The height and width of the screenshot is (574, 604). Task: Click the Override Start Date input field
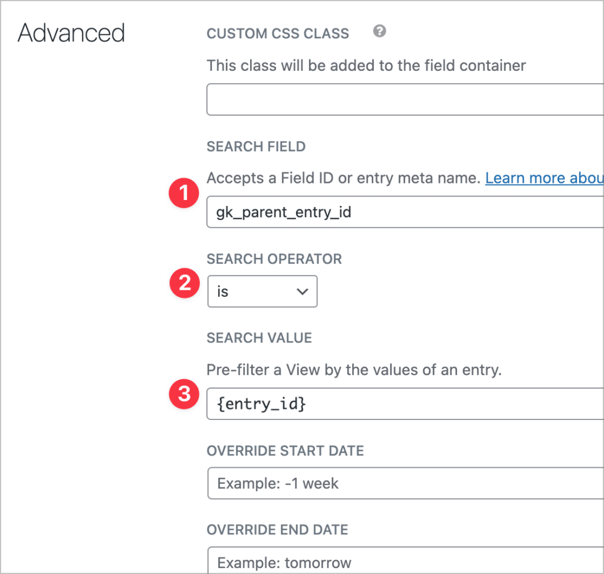(406, 483)
